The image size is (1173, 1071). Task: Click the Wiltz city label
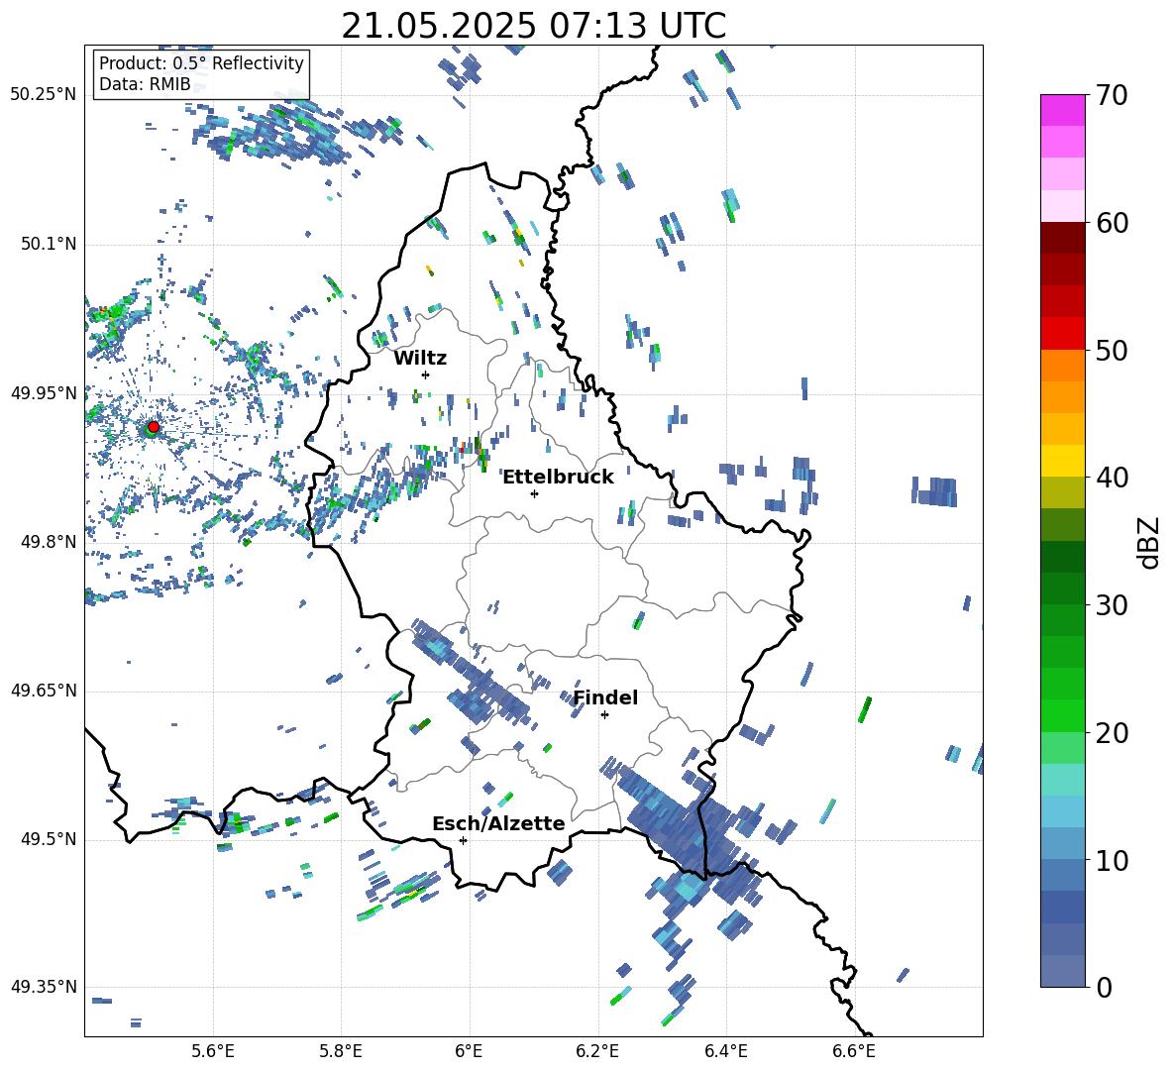click(420, 359)
